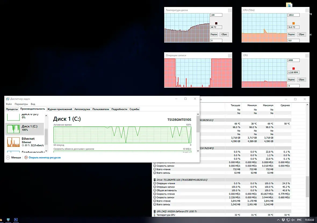Click GPU chip icon beside NVIDIA GeForce header

155,211
